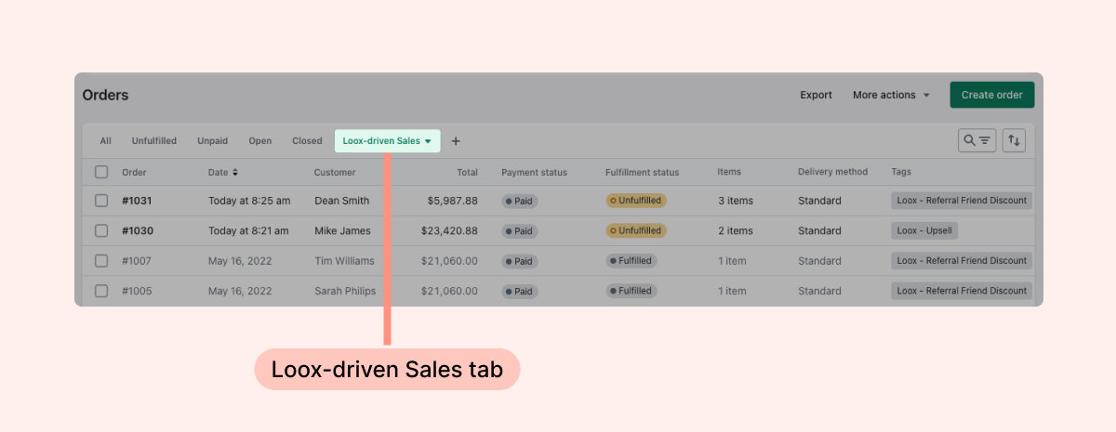
Task: Tick the checkbox for order #1031
Action: [x=101, y=201]
